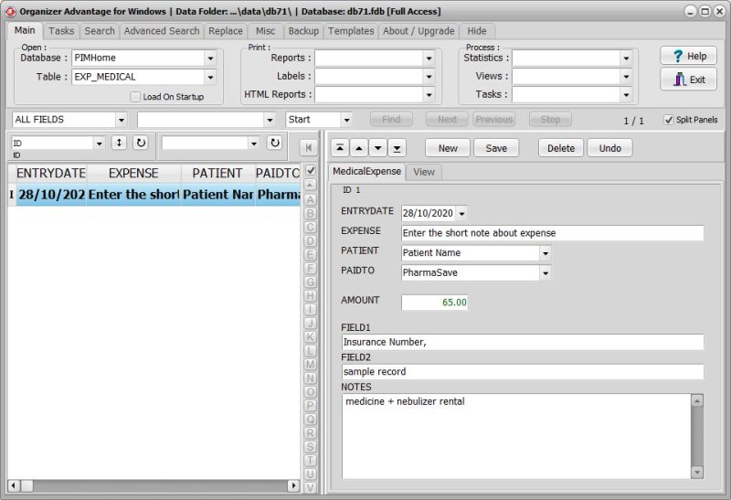Screen dimensions: 731x500
Task: Open the PATIENT dropdown
Action: pyautogui.click(x=545, y=253)
